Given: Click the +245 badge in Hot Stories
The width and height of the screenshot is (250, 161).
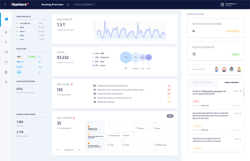Looking at the screenshot, I should (x=170, y=116).
